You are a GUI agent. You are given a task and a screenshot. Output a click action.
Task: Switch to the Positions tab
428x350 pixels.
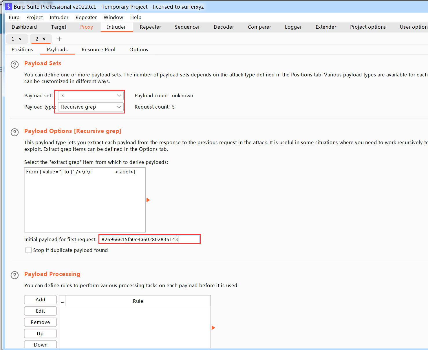pos(22,50)
